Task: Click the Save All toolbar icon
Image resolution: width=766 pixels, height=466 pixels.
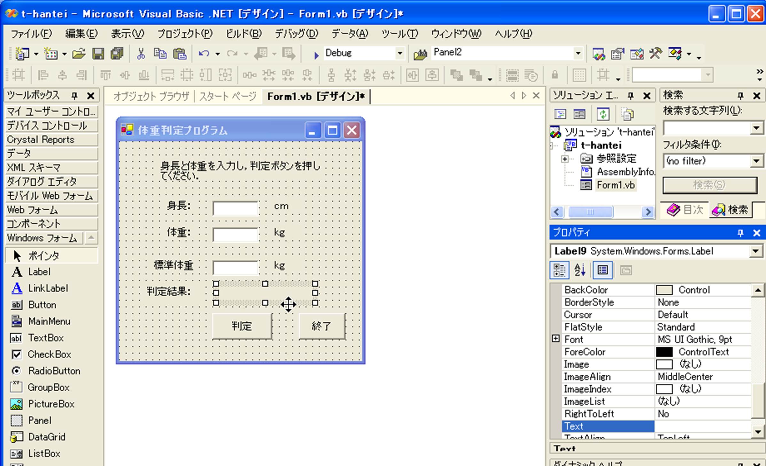Action: 117,53
